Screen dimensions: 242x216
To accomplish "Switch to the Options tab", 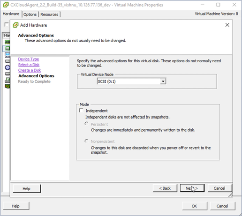I will (30, 15).
